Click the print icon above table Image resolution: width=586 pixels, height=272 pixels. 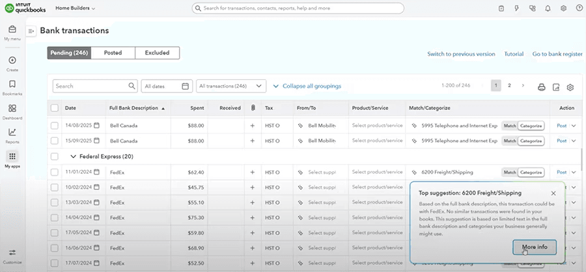[541, 87]
